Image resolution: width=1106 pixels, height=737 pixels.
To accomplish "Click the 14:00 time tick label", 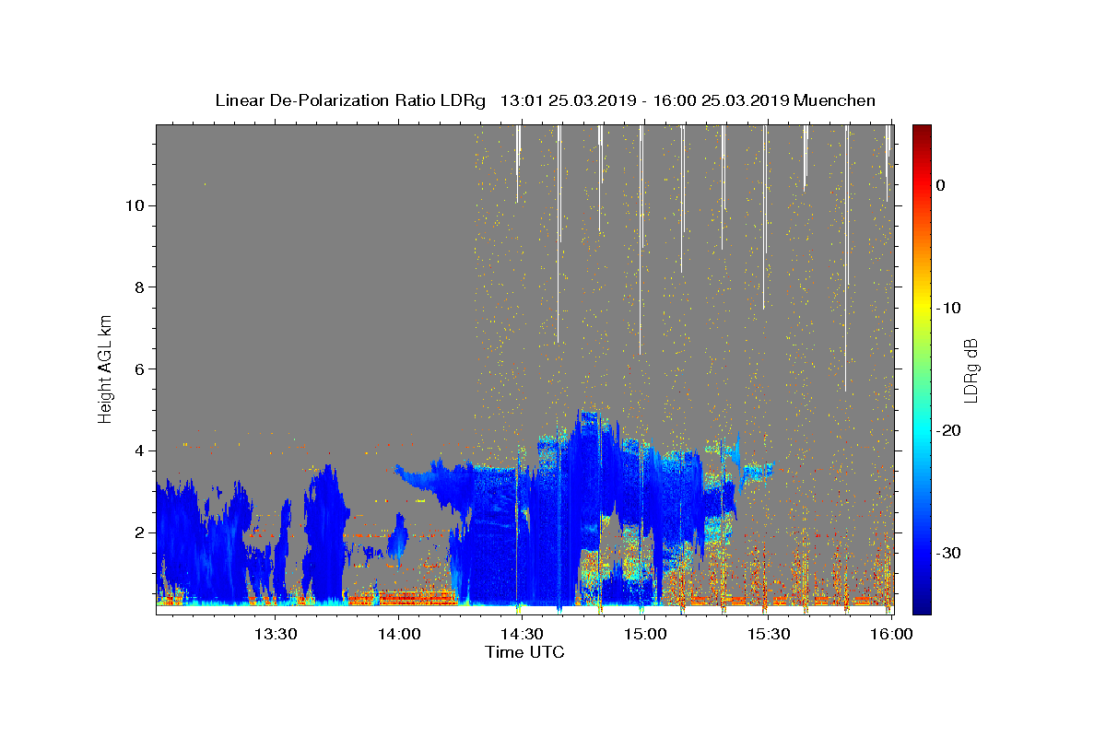I will 399,635.
